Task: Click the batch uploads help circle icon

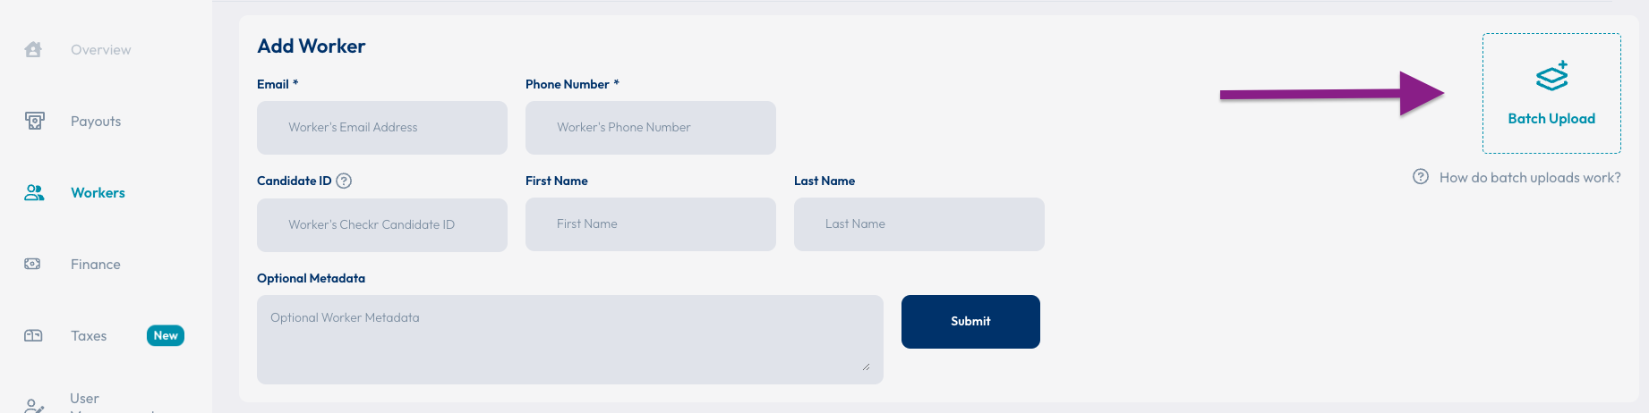Action: (1421, 176)
